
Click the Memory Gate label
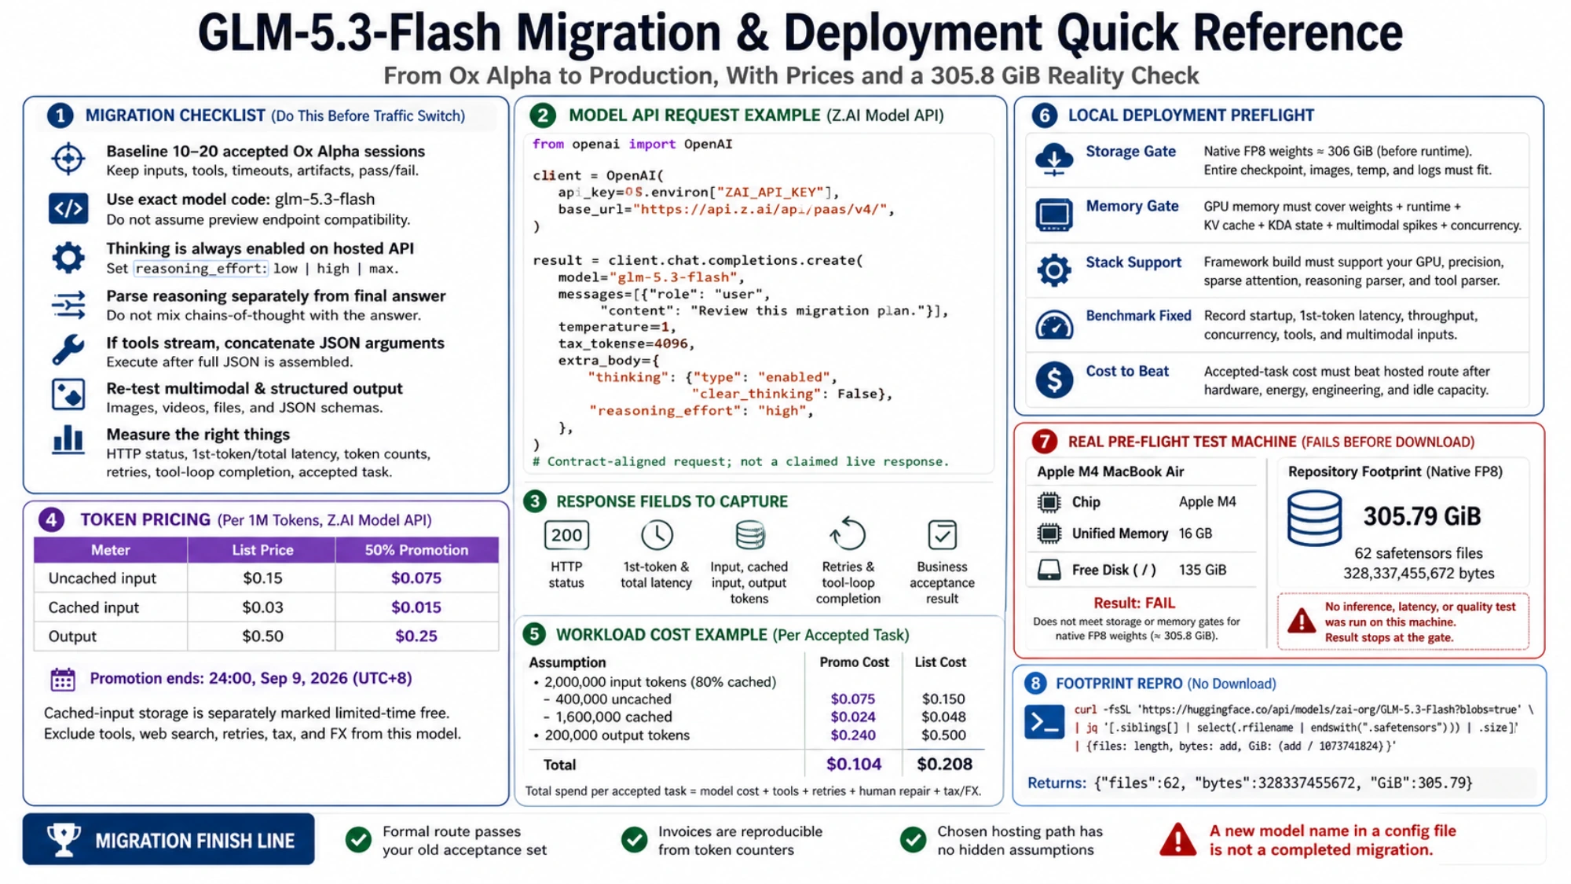[1132, 207]
